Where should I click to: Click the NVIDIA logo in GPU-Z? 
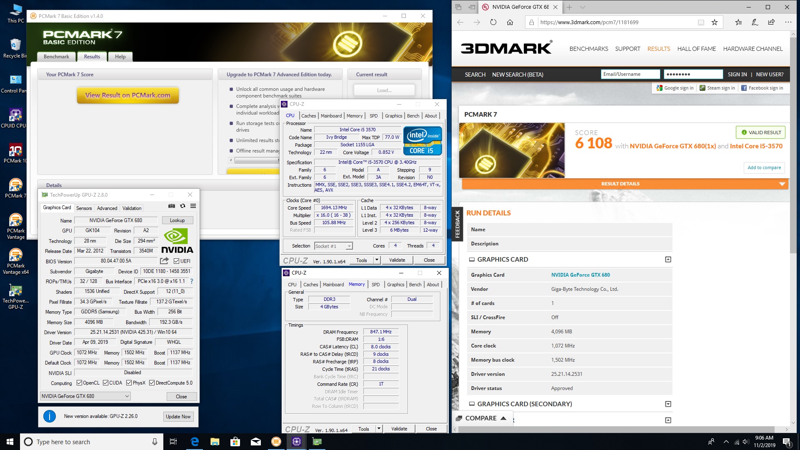click(177, 241)
